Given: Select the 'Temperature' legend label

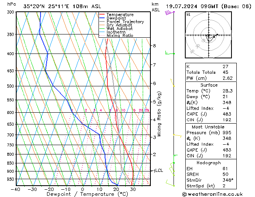Looking at the screenshot, I should tap(120, 15).
